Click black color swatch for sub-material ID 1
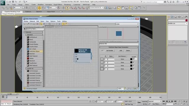The height and width of the screenshot is (106, 189). (131, 59)
